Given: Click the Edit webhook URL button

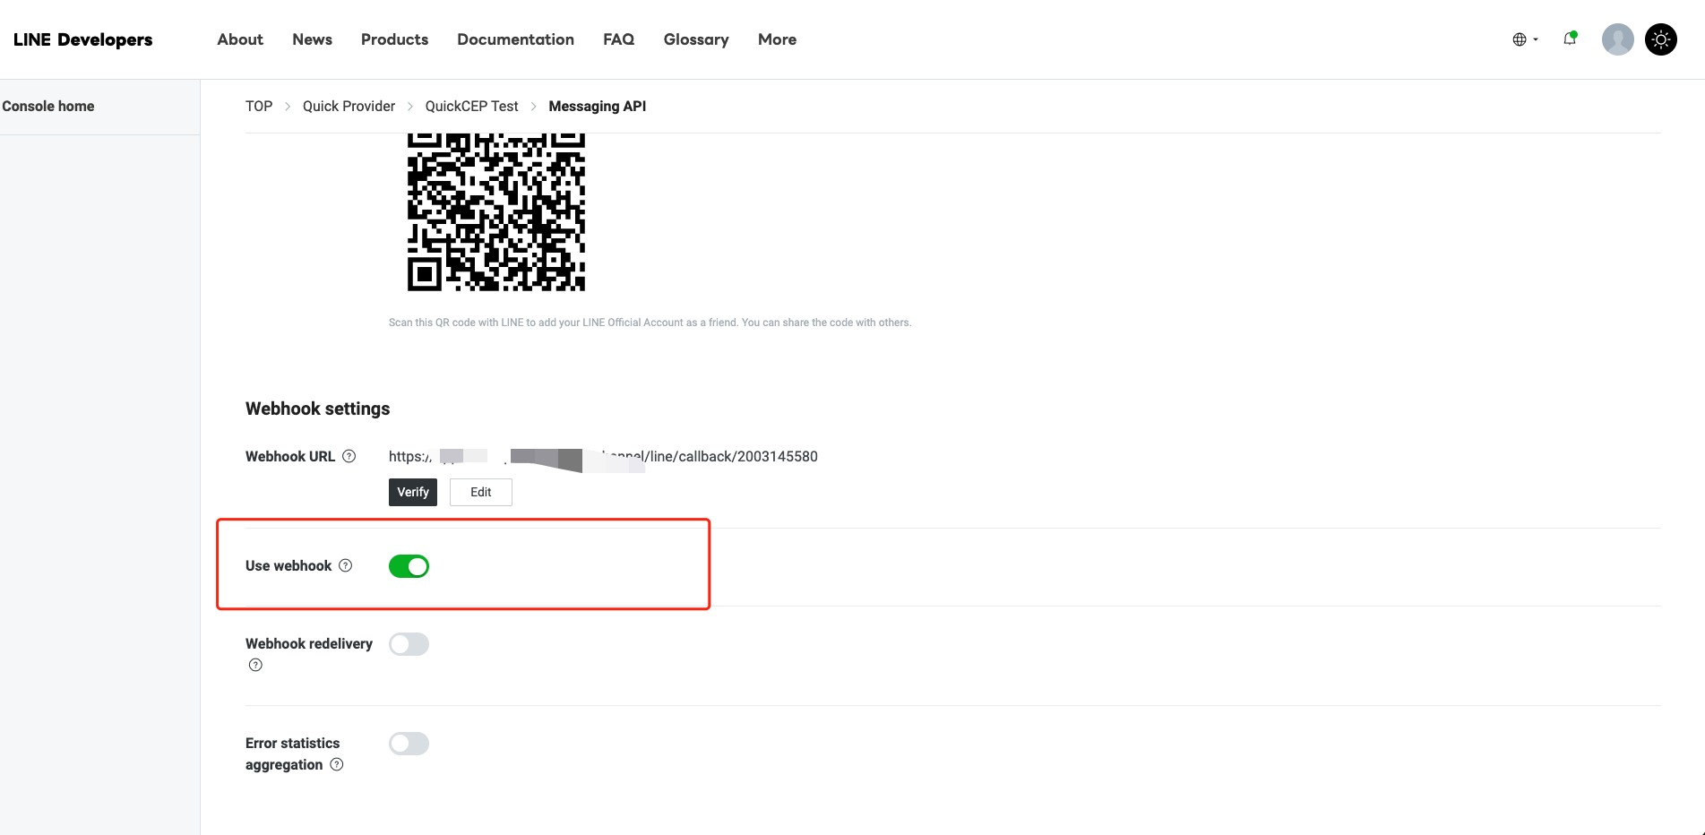Looking at the screenshot, I should pos(481,492).
